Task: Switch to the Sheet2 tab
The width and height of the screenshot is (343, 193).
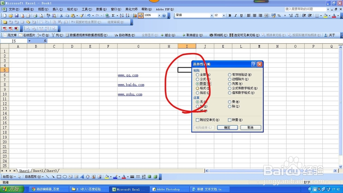Action: [38, 171]
